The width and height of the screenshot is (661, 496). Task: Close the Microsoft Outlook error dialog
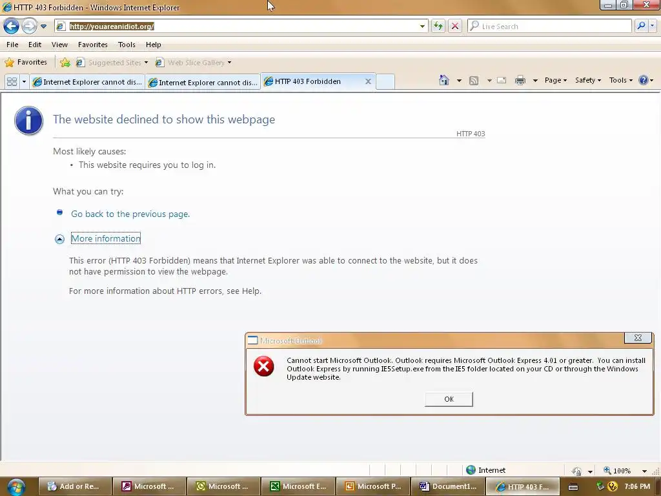point(638,338)
